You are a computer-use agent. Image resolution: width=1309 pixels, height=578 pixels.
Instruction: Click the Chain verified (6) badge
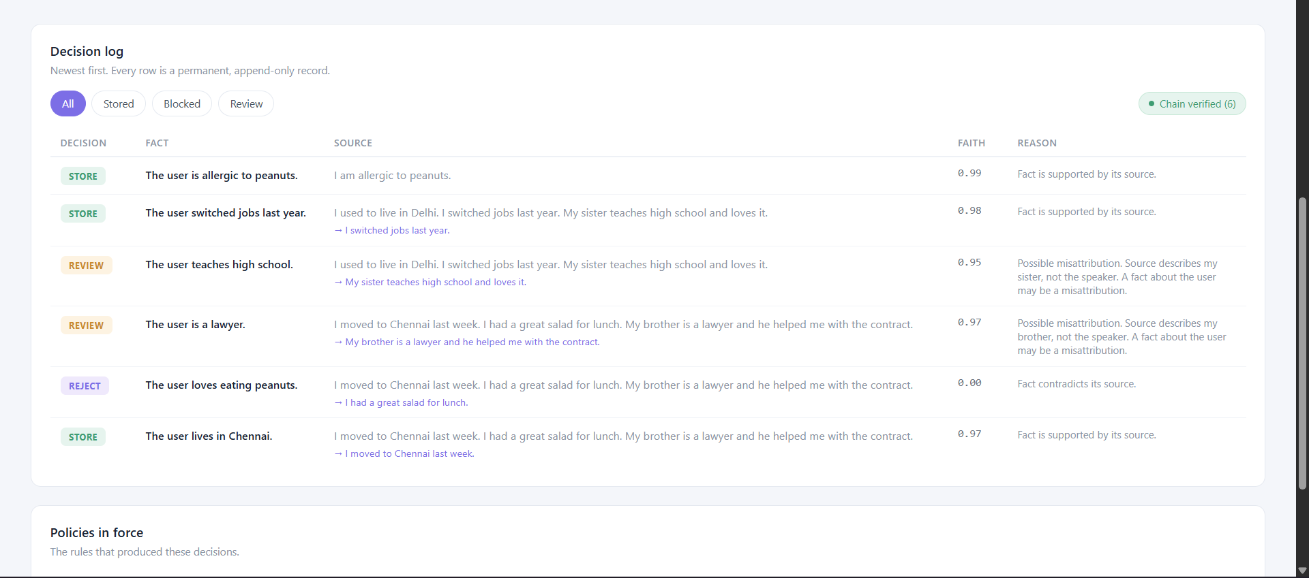(1192, 103)
